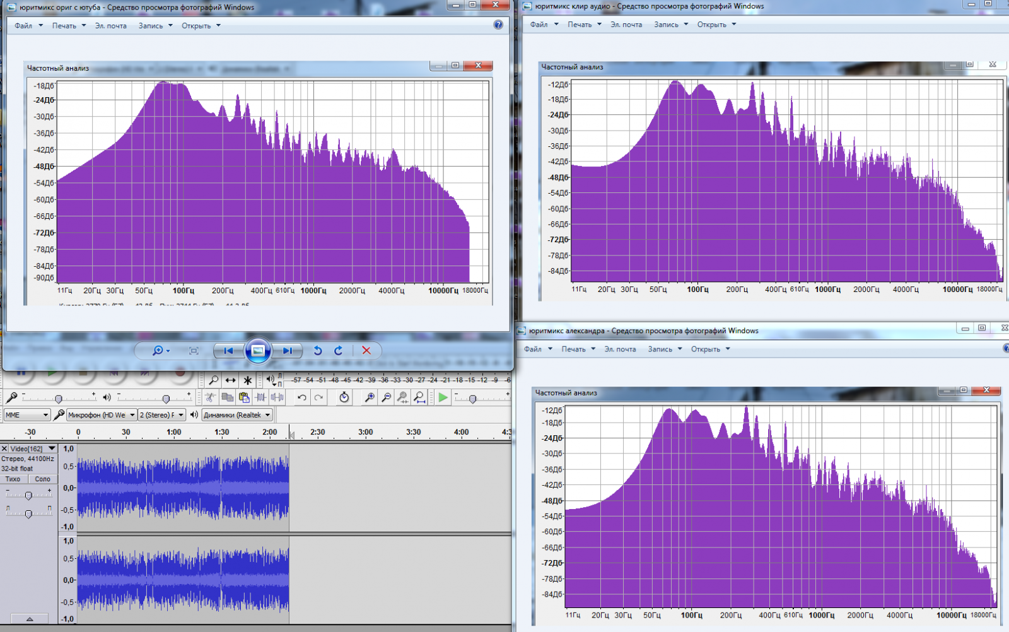Click the Paste icon in Audacity

[244, 397]
